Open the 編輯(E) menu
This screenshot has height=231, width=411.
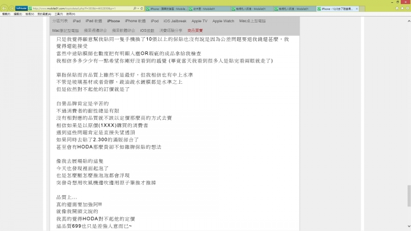[x=18, y=14]
